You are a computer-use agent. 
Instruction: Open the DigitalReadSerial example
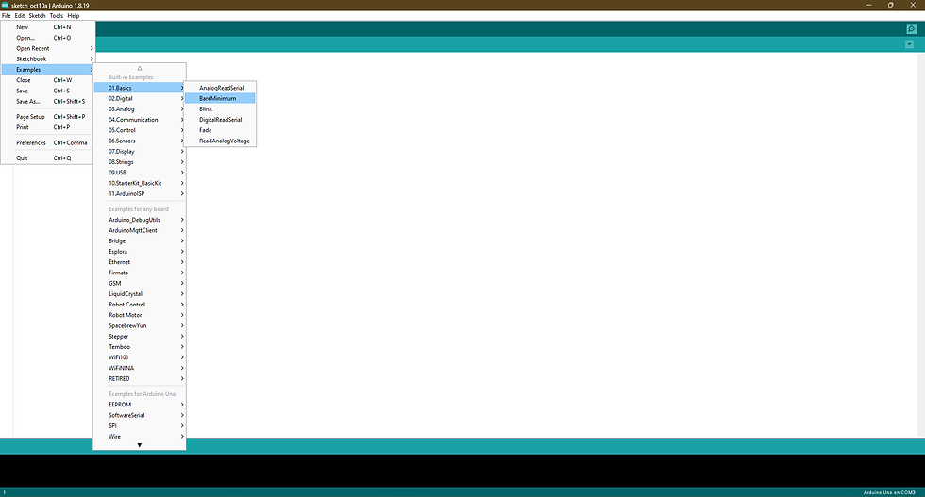(x=220, y=120)
